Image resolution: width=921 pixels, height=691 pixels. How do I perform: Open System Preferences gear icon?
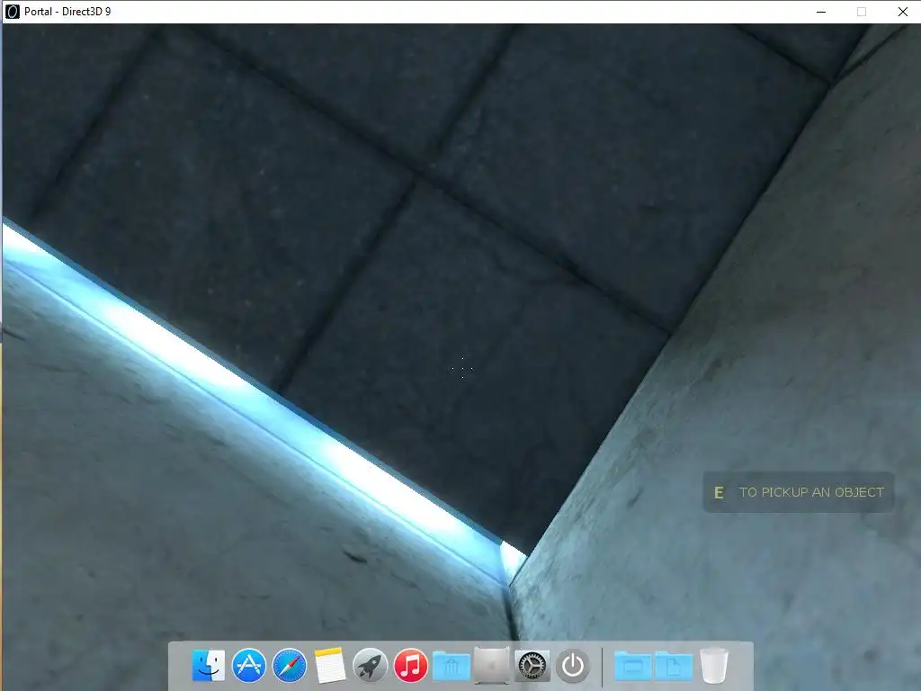coord(532,666)
